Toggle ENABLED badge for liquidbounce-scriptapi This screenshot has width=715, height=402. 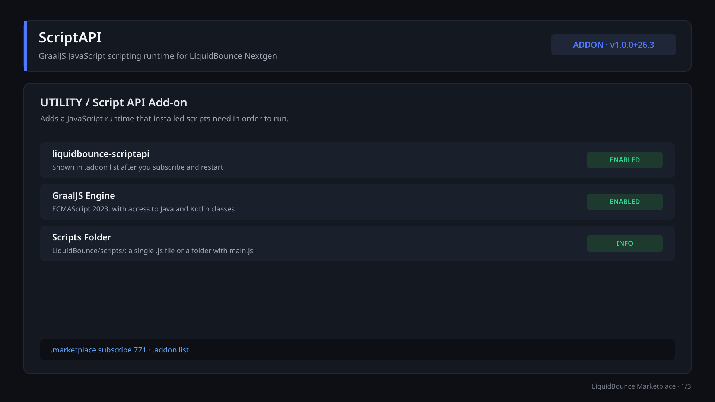point(625,160)
